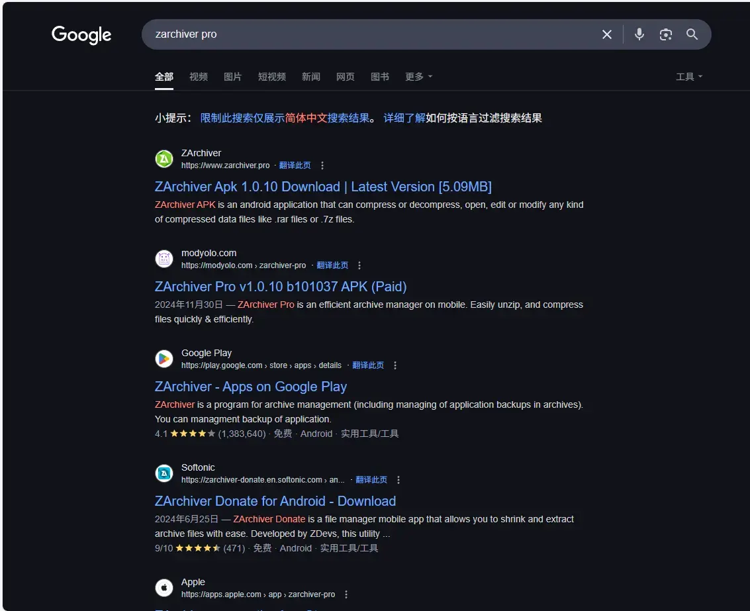Screen dimensions: 750x611
Task: Click the apps.apple.com › app › zarchiver-pro URL
Action: tap(258, 594)
